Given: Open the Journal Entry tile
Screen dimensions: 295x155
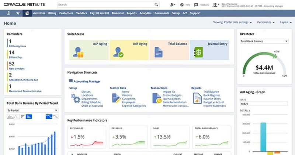Looking at the screenshot, I should [209, 50].
